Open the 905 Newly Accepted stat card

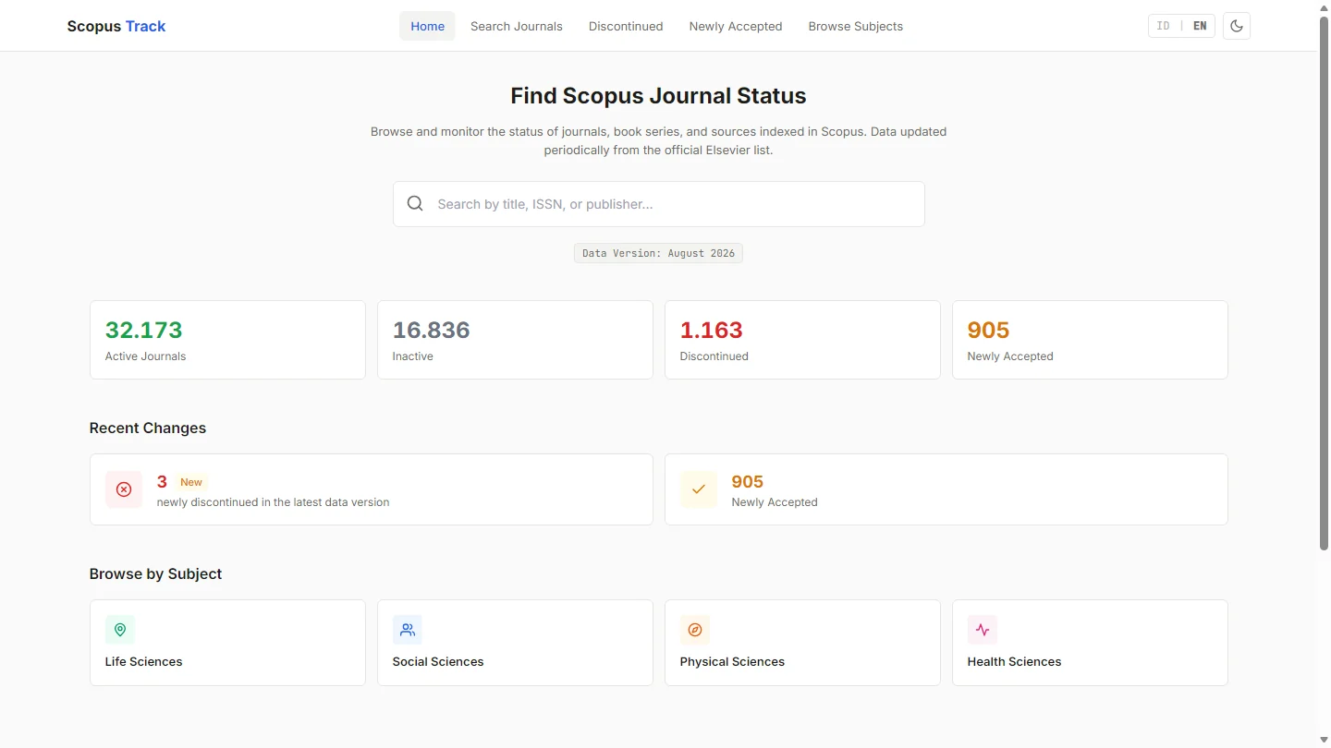point(1090,340)
